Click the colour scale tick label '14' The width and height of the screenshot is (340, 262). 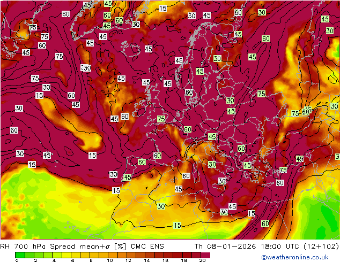click(147, 260)
